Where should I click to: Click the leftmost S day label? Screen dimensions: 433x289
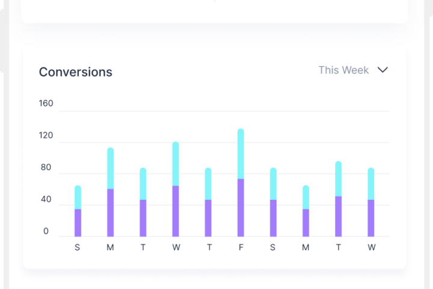[78, 247]
